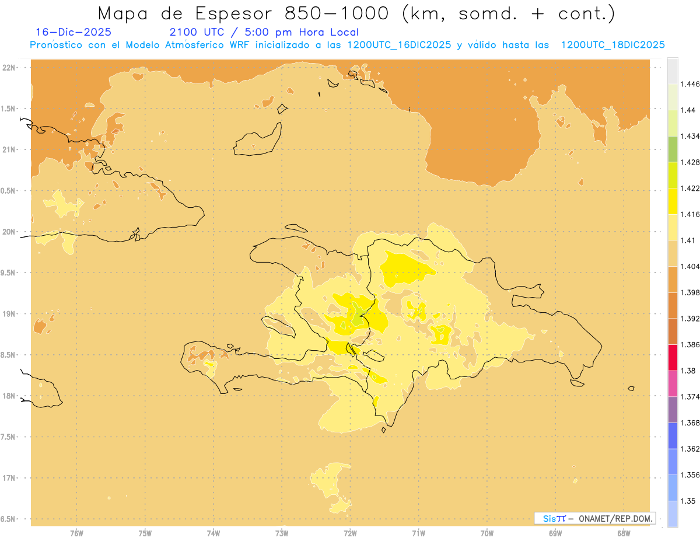Select the legend value "1.356"

pos(690,475)
